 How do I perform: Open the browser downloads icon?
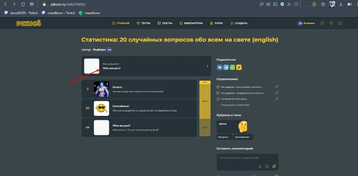coord(341,4)
